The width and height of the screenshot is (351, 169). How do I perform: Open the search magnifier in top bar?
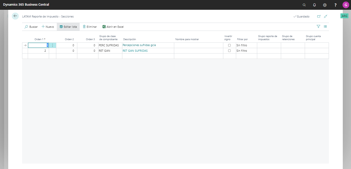click(304, 5)
